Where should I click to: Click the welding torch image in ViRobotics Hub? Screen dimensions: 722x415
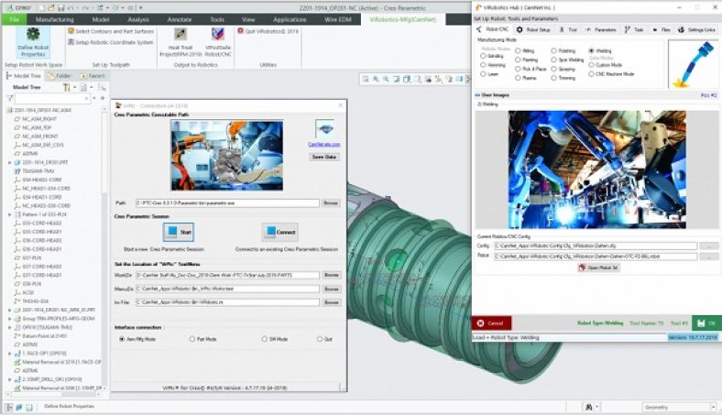tap(692, 63)
